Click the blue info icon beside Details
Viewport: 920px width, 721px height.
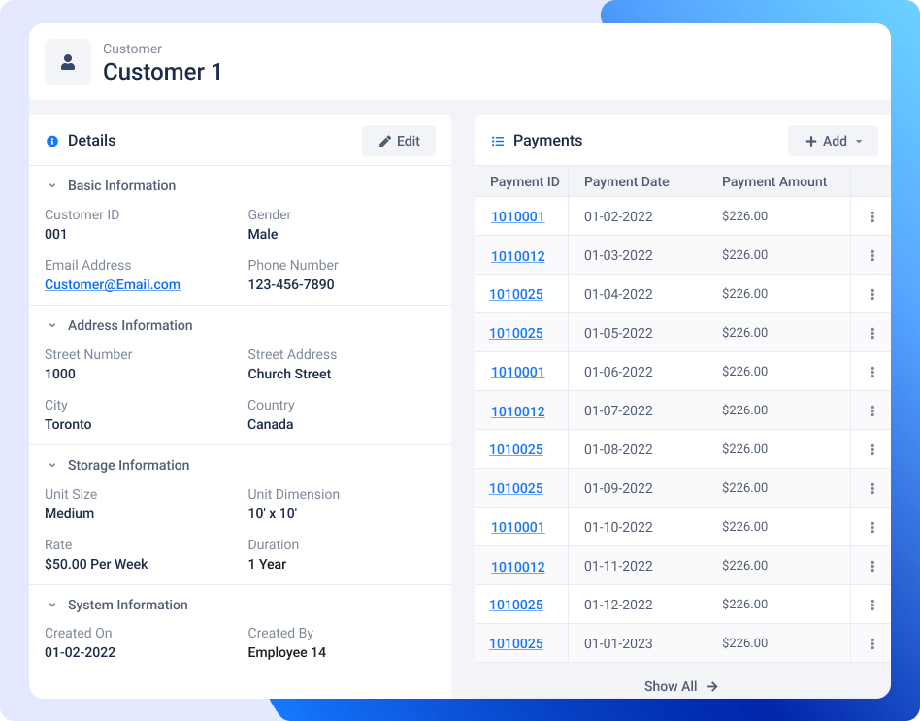tap(51, 141)
